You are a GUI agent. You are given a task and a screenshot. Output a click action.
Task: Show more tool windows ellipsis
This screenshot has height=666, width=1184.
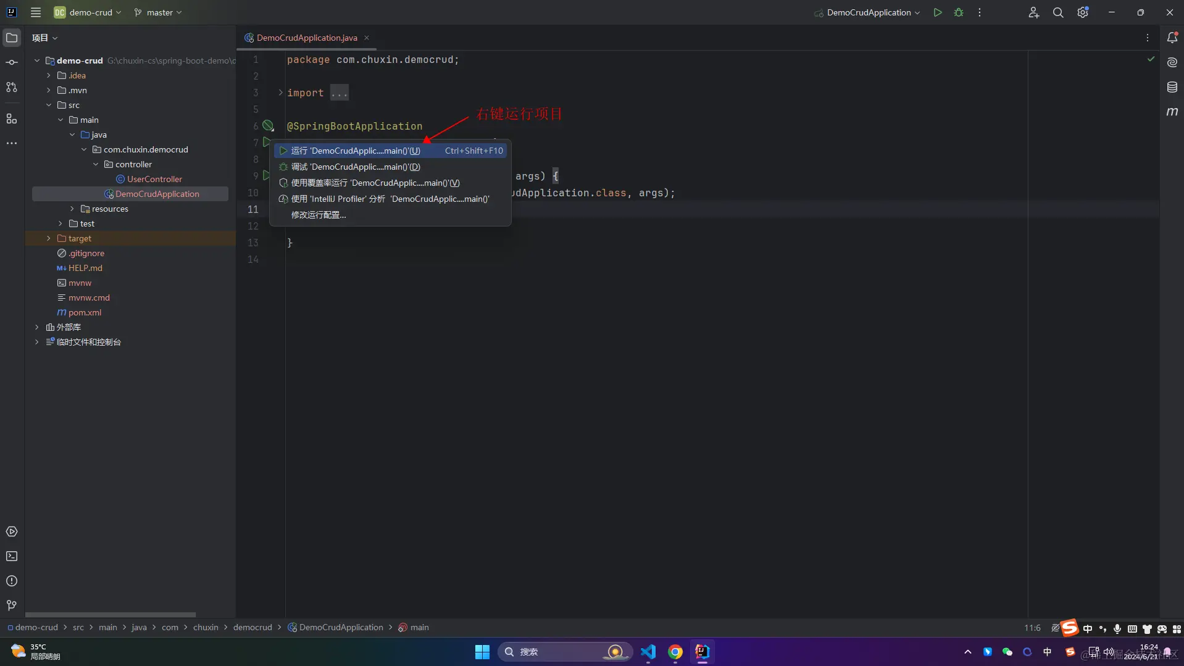[x=12, y=143]
